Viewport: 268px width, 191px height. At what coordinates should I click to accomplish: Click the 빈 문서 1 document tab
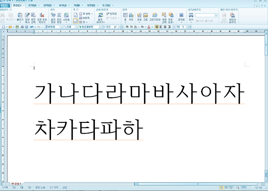tap(16, 184)
